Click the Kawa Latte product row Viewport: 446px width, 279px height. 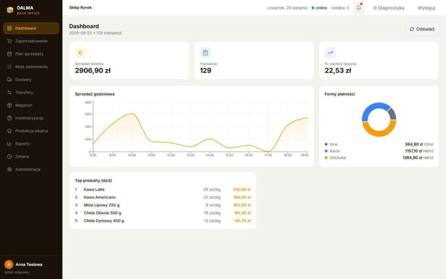coord(163,189)
